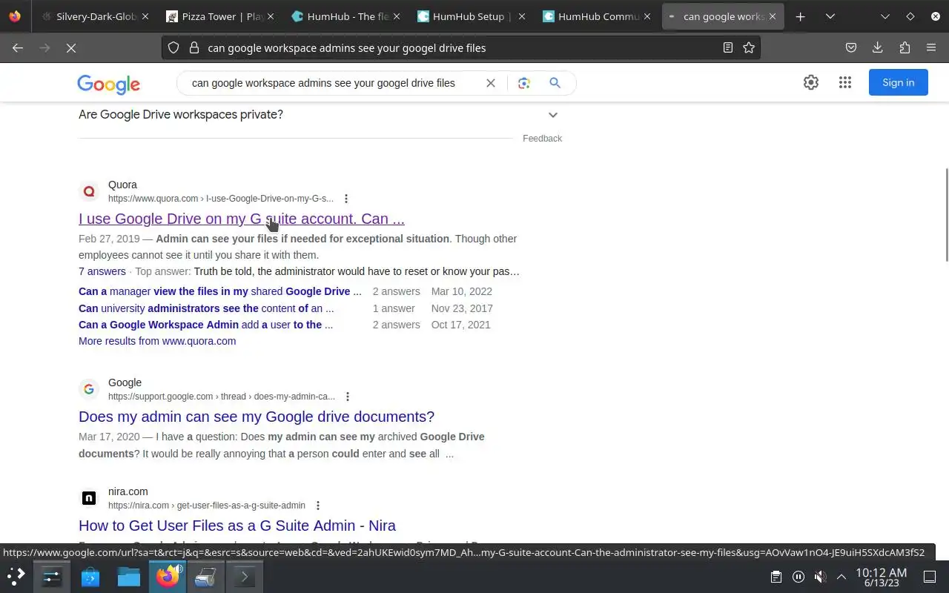Open volume control in system tray
This screenshot has height=593, width=949.
[x=820, y=577]
